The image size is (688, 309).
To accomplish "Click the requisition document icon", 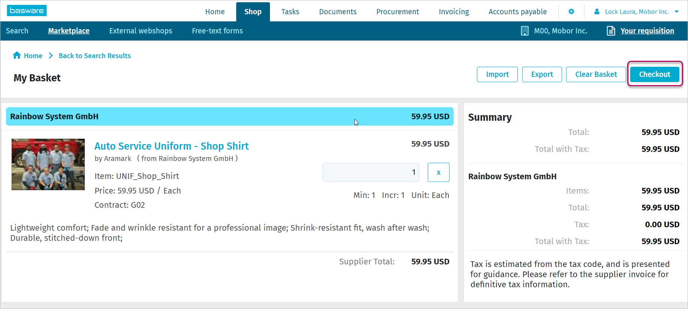I will (611, 31).
